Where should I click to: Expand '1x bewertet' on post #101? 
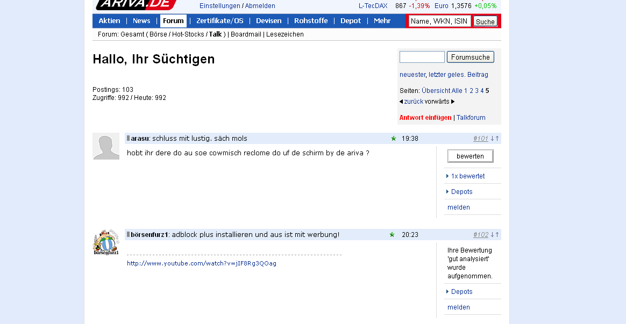tap(467, 176)
